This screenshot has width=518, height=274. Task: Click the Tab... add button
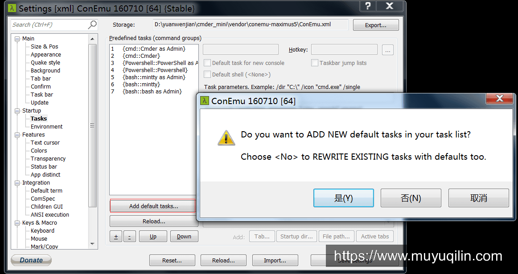click(x=262, y=236)
